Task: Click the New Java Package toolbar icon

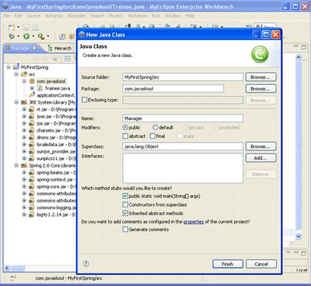Action: point(72,36)
